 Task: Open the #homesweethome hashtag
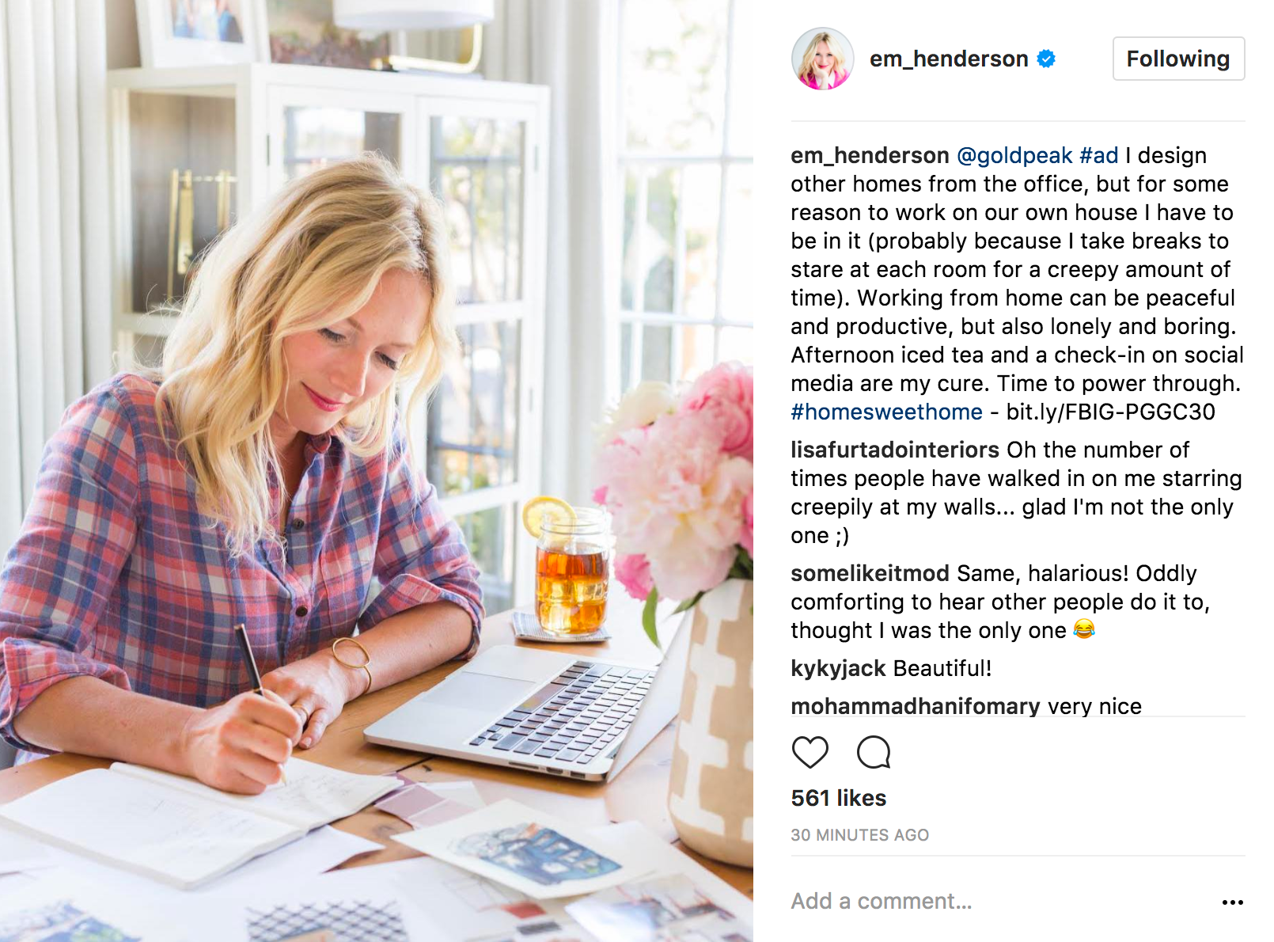(x=886, y=412)
